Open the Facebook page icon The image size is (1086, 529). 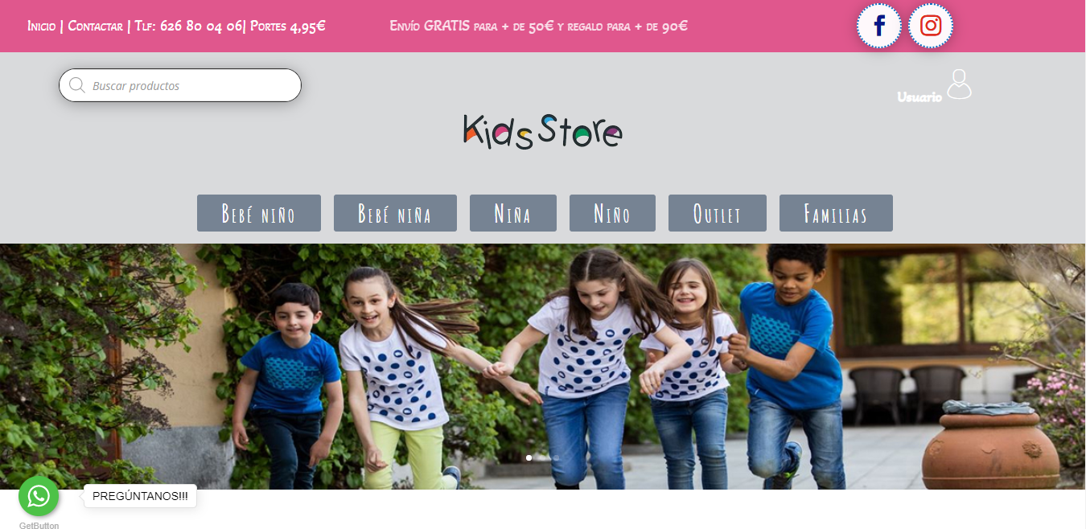(879, 27)
